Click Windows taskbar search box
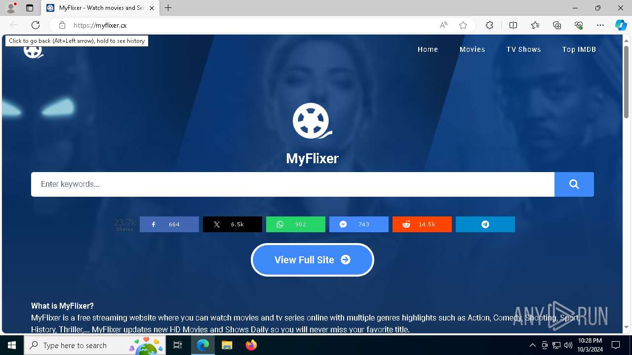 click(95, 345)
